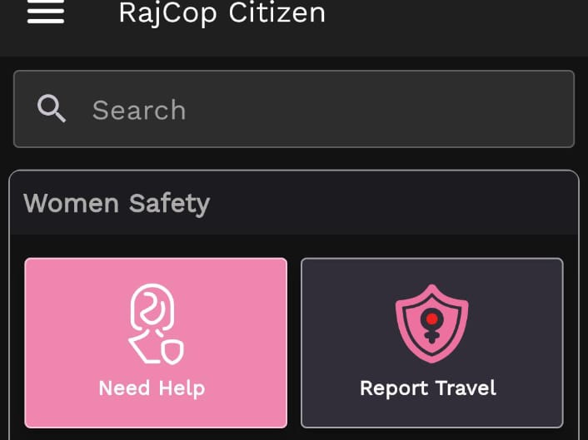This screenshot has height=440, width=588.
Task: Tap the woman's head outline in Need Help
Action: pos(152,308)
